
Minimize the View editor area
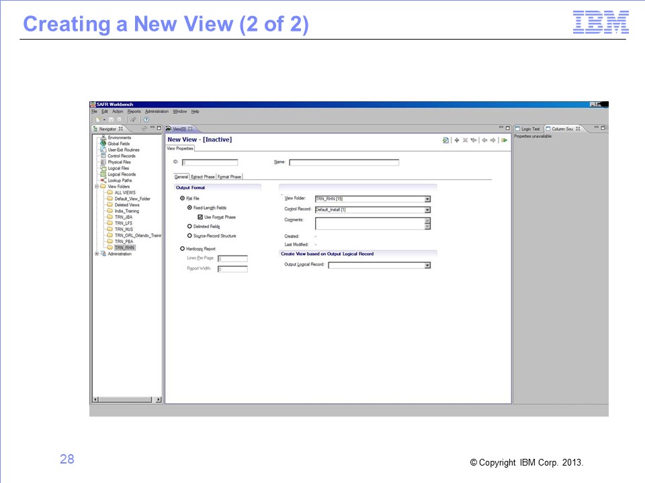point(501,127)
